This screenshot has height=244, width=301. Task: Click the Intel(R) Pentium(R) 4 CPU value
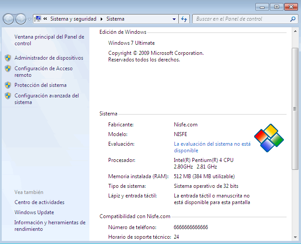[x=203, y=163]
